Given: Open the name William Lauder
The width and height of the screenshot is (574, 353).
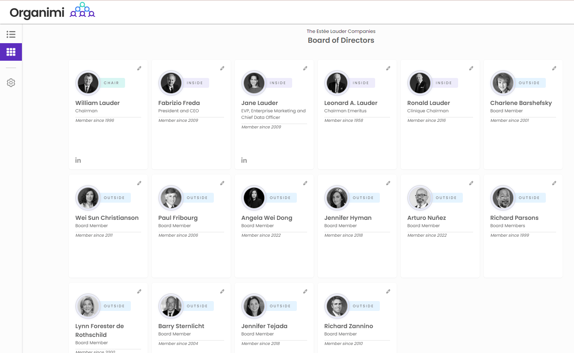Looking at the screenshot, I should tap(98, 103).
